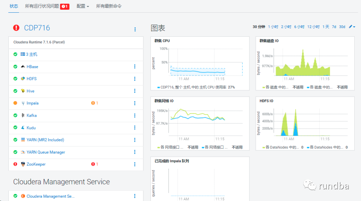Image resolution: width=361 pixels, height=201 pixels.
Task: Open the YARN Queue Manager link
Action: pos(46,152)
